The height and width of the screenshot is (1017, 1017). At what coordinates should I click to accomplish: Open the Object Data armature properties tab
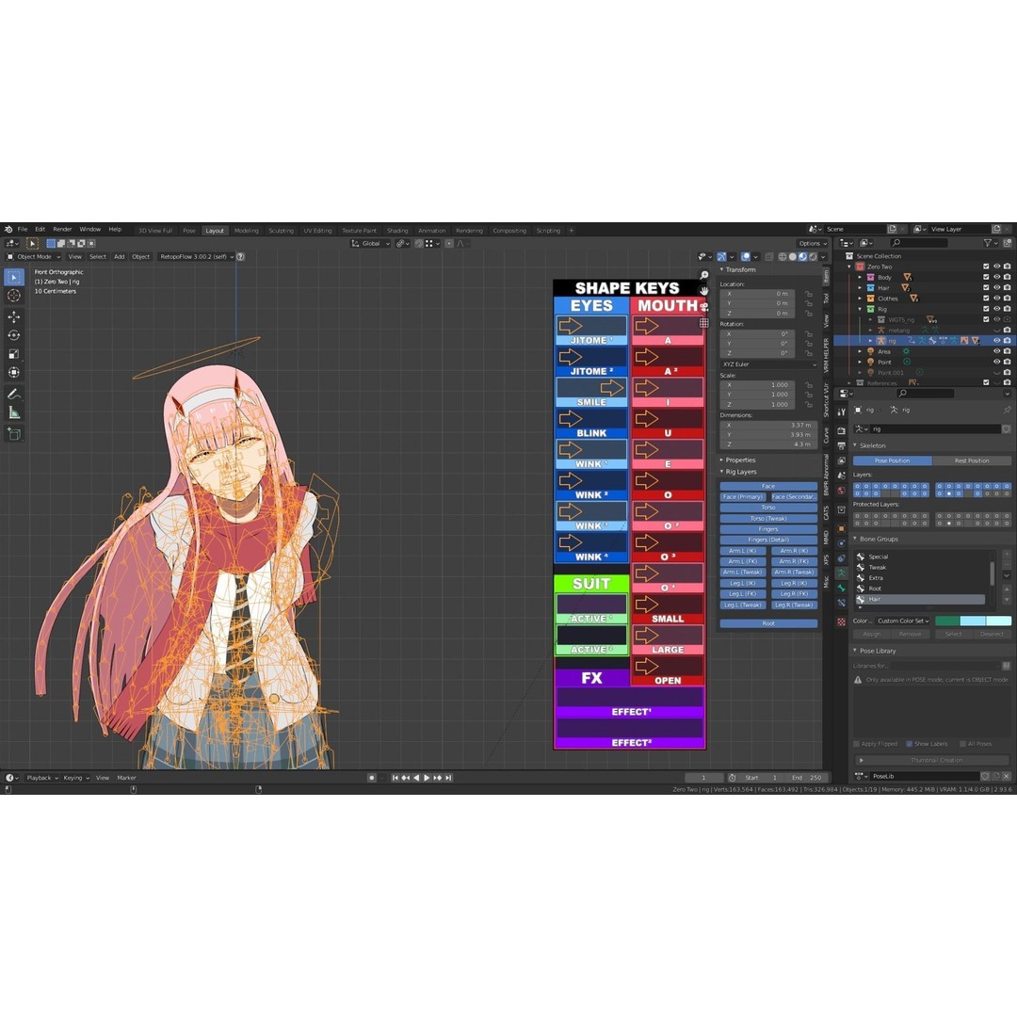coord(841,573)
